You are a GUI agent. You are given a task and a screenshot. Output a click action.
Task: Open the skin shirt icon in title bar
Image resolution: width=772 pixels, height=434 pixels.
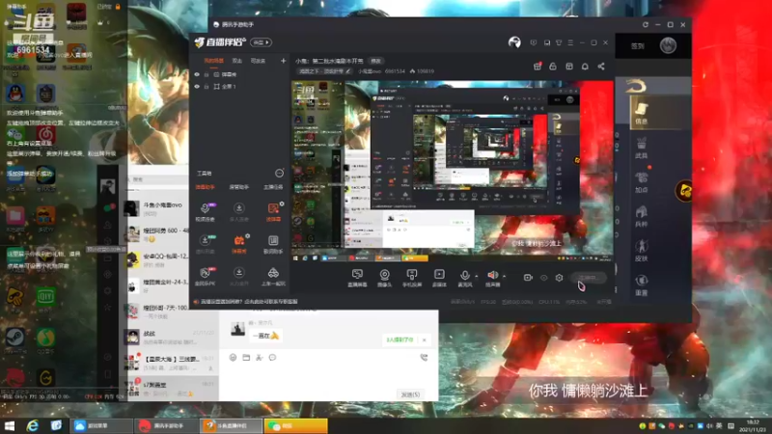tap(559, 42)
